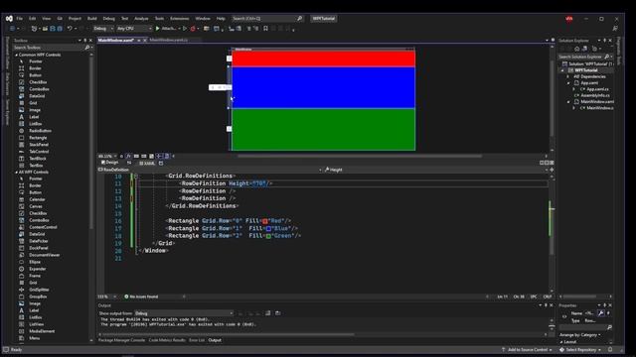636x357 pixels.
Task: Click the No issues found indicator
Action: click(x=141, y=297)
